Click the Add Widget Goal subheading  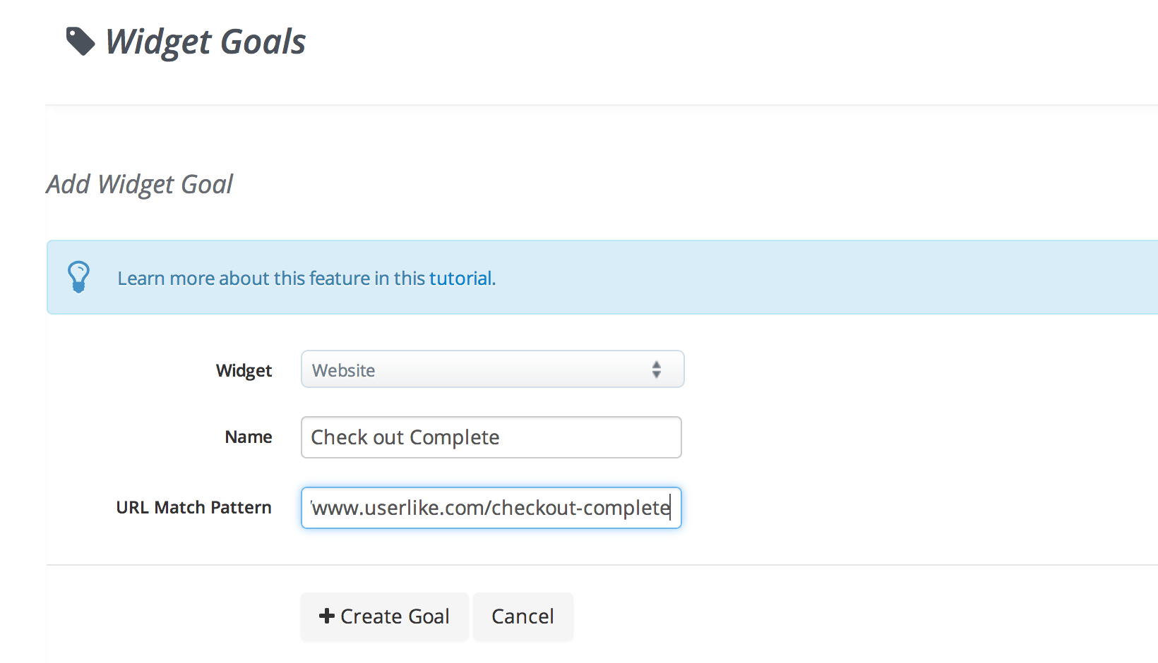tap(139, 185)
